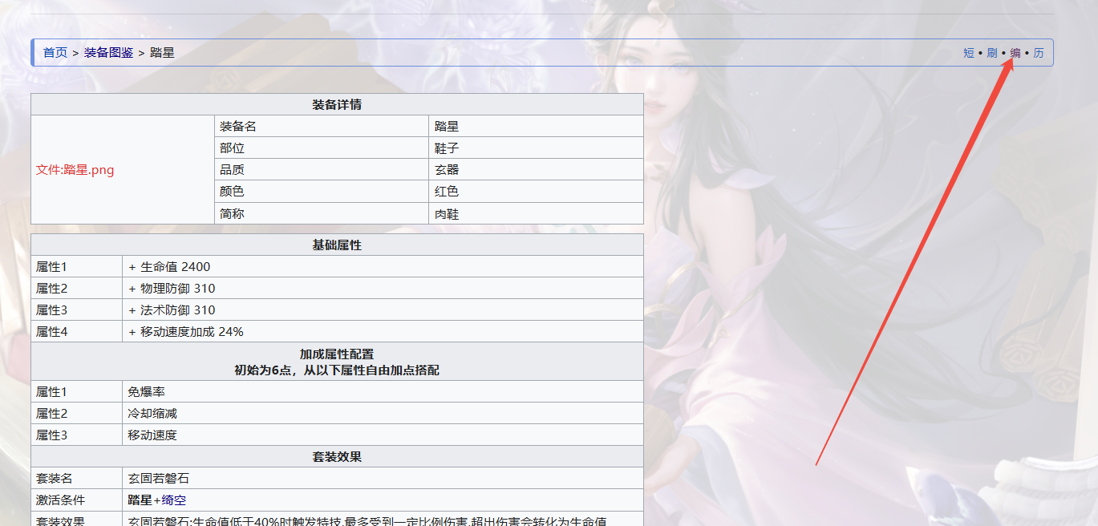Screen dimensions: 1098x526
Task: Click the 移动速度 attribute cell
Action: click(x=383, y=435)
